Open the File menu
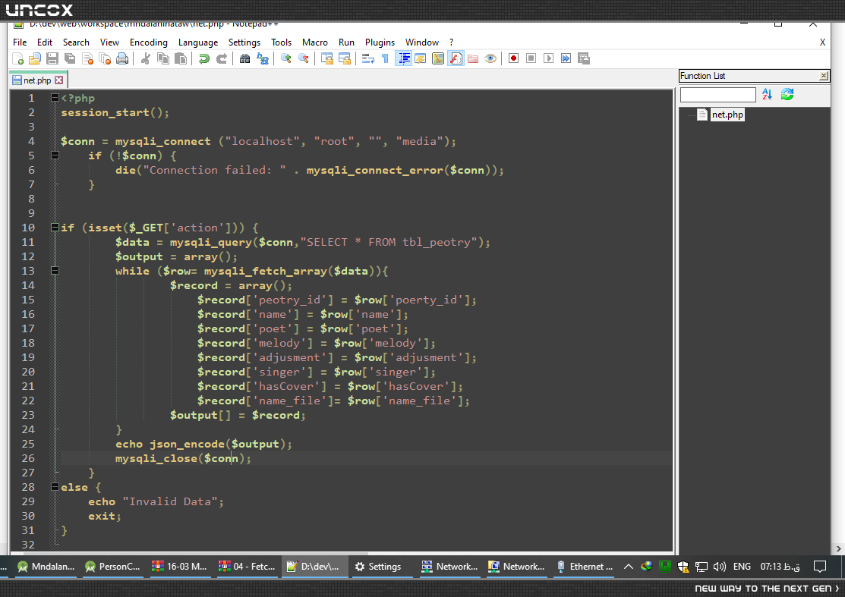Screen dimensions: 845x597 point(20,42)
